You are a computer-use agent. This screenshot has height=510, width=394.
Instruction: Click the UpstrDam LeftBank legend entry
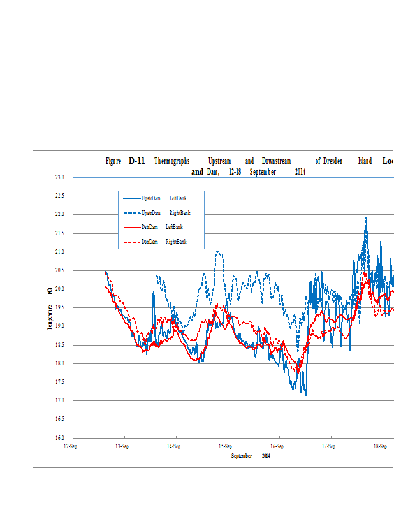164,198
